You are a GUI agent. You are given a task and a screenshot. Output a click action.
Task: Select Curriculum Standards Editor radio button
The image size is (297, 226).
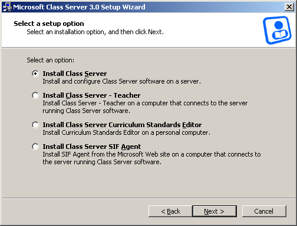pyautogui.click(x=35, y=125)
